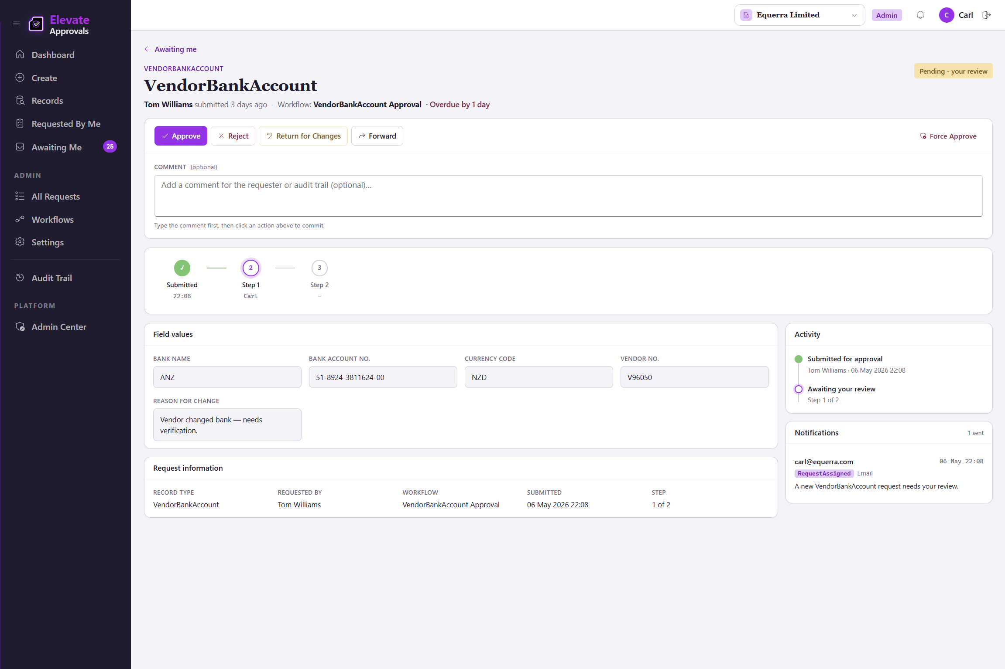
Task: Select the Step 1 circle numbered 2
Action: [251, 268]
